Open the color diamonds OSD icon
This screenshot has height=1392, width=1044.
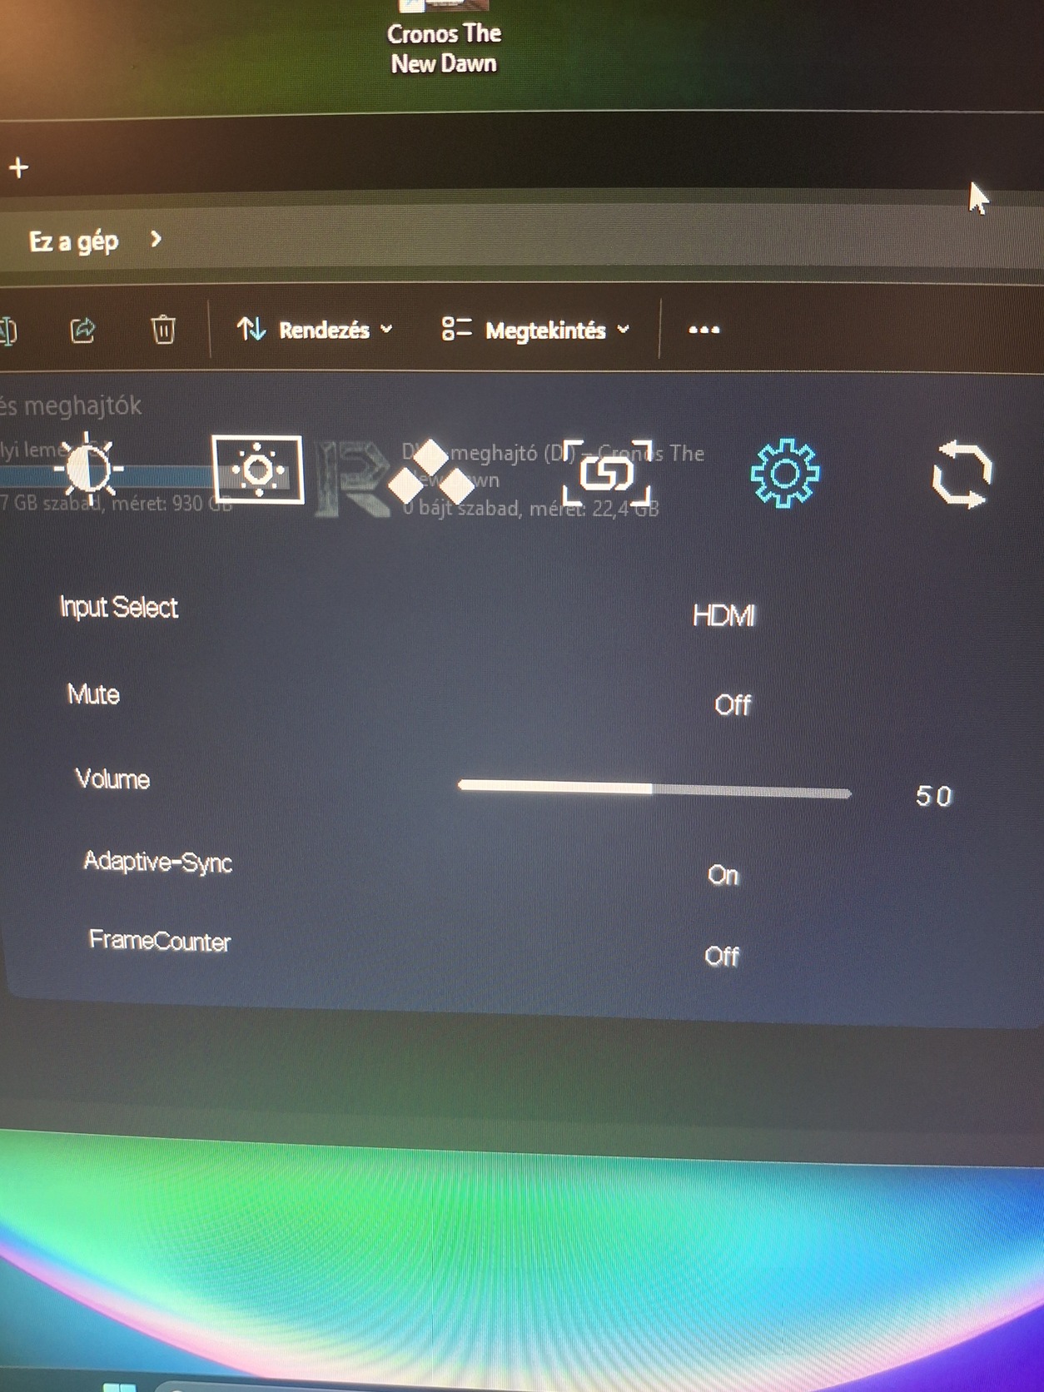tap(431, 473)
